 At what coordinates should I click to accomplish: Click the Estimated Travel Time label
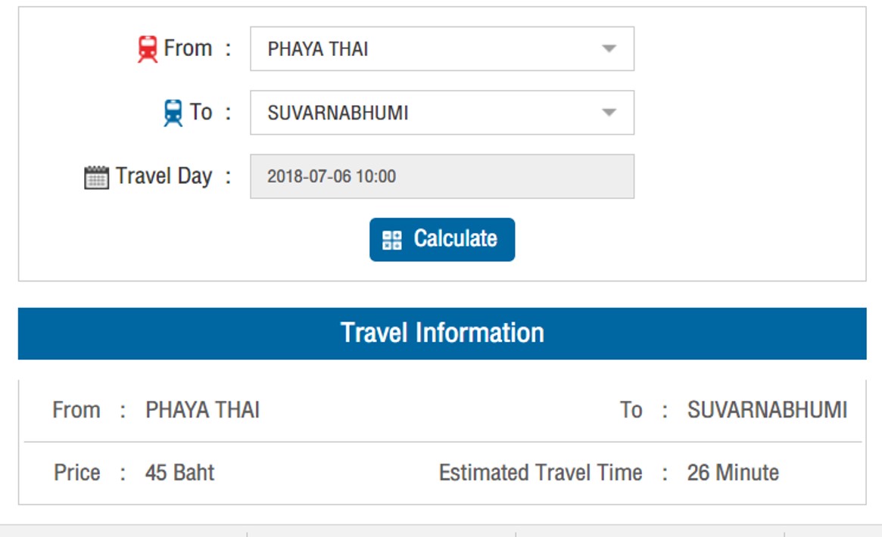(x=541, y=473)
